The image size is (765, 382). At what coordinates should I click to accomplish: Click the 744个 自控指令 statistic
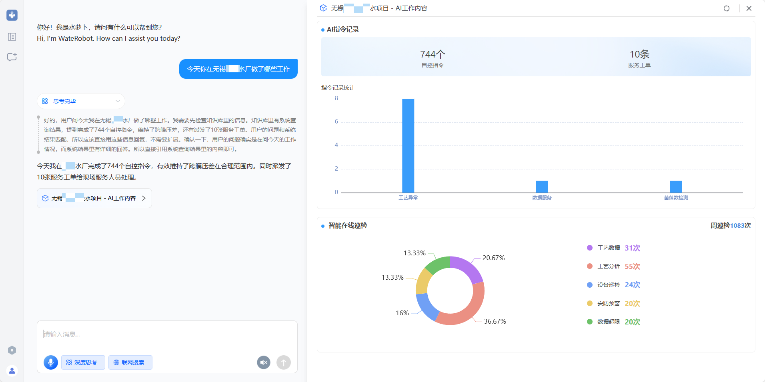(433, 58)
